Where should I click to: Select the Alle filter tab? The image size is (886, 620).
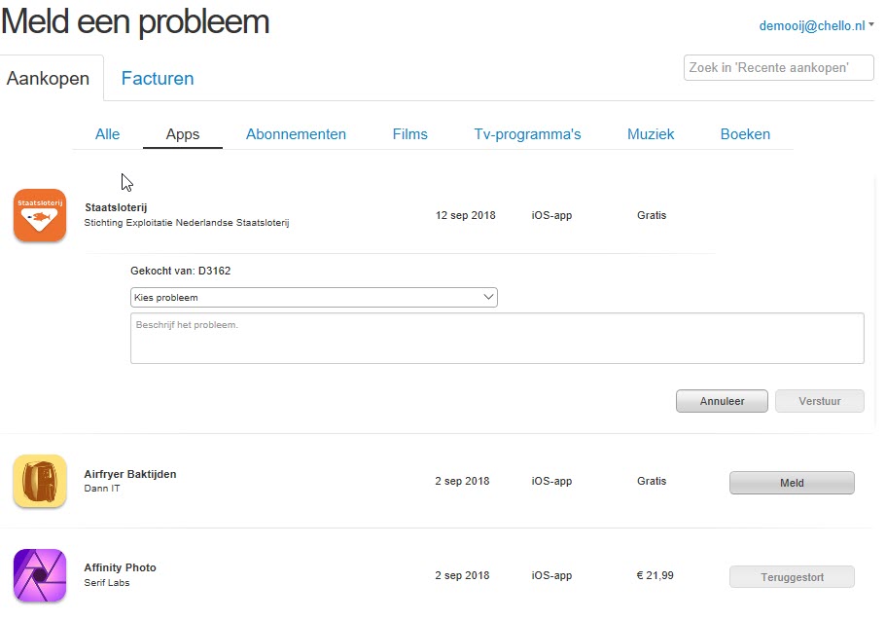[x=107, y=134]
